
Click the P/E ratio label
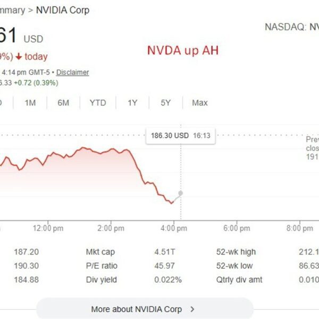[102, 266]
